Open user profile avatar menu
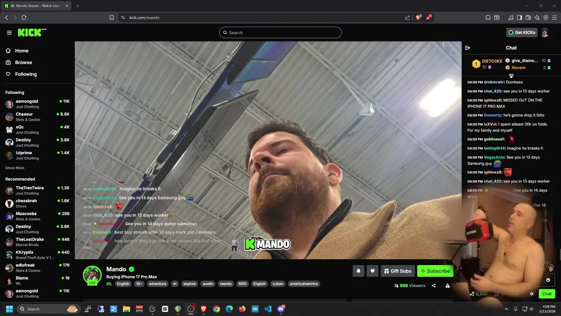Screen dimensions: 561x316 (545, 32)
